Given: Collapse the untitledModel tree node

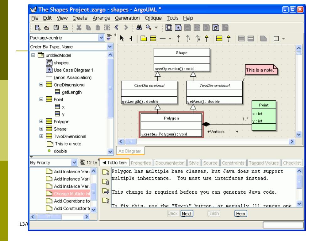Looking at the screenshot, I should click(33, 55).
